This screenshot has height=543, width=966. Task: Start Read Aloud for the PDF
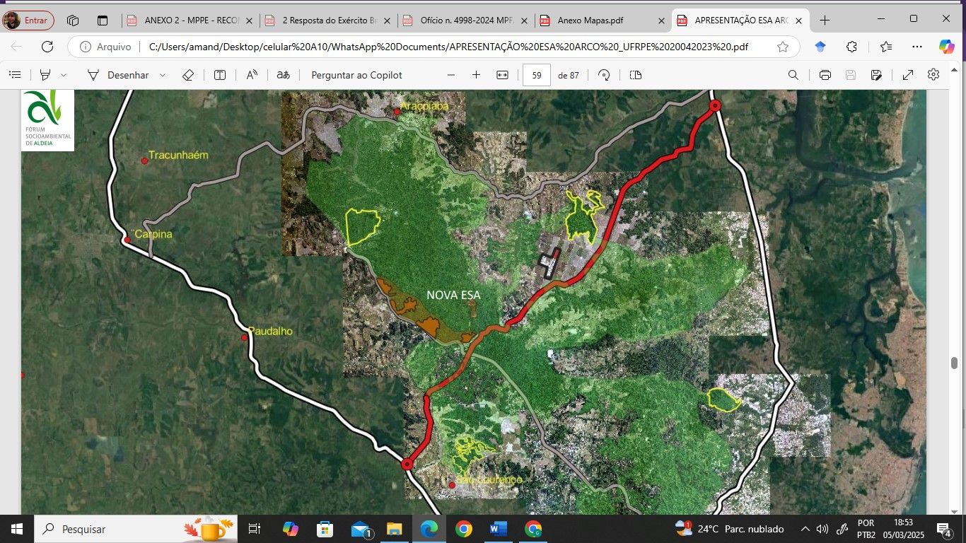tap(252, 75)
